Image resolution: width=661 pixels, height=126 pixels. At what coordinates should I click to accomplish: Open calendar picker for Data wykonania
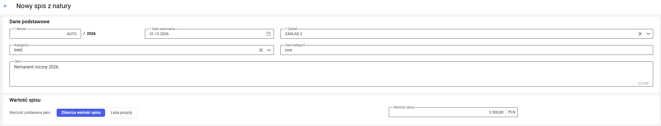coord(268,34)
